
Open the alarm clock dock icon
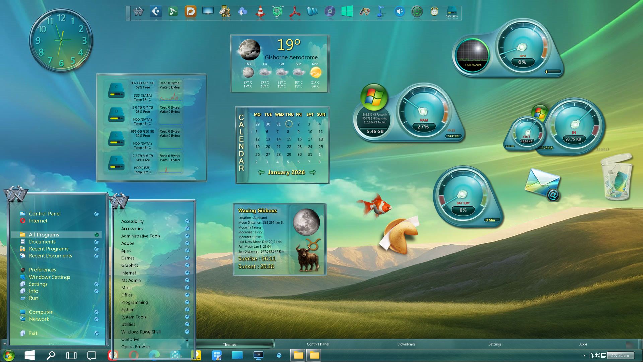tap(434, 12)
